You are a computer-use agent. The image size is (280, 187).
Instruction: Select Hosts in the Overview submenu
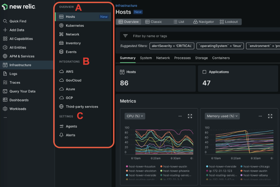tap(83, 17)
